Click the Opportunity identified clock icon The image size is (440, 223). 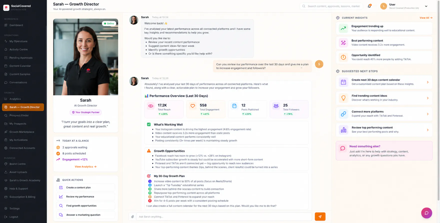[x=343, y=57]
